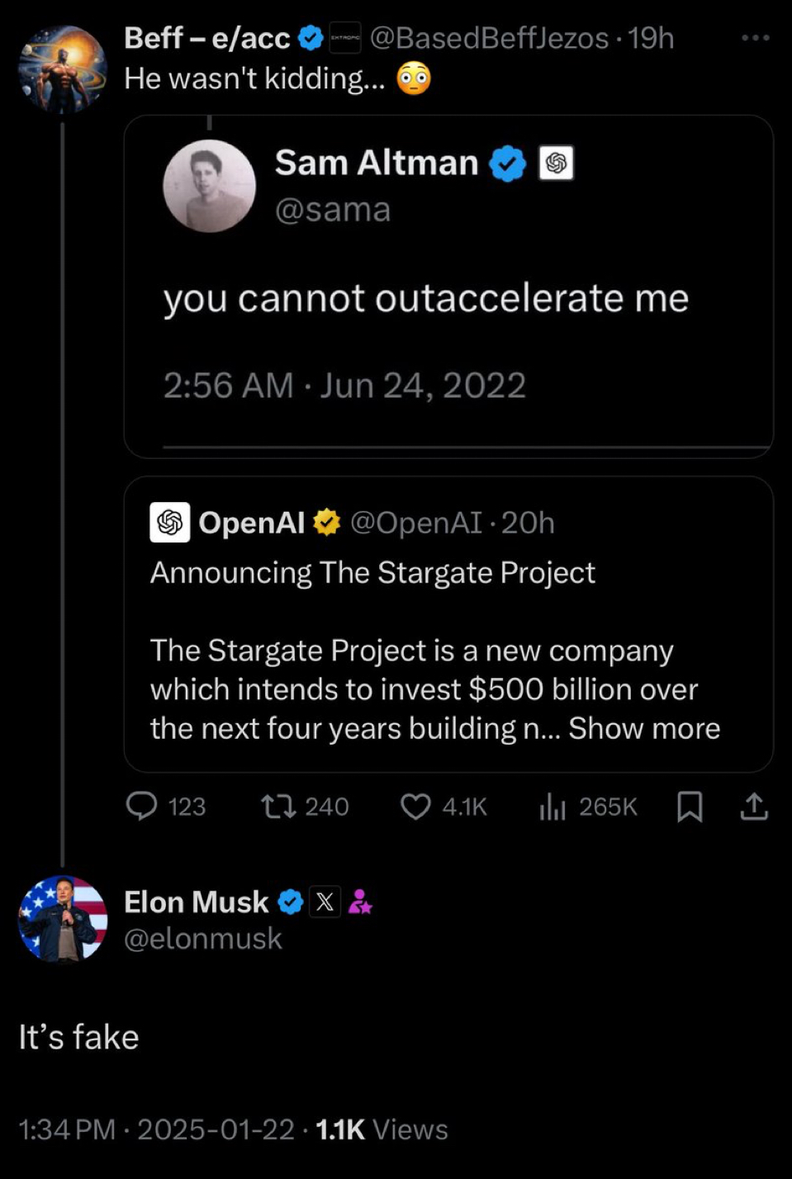The height and width of the screenshot is (1179, 792).
Task: Open the @BasedBeffJezos handle
Action: click(489, 38)
